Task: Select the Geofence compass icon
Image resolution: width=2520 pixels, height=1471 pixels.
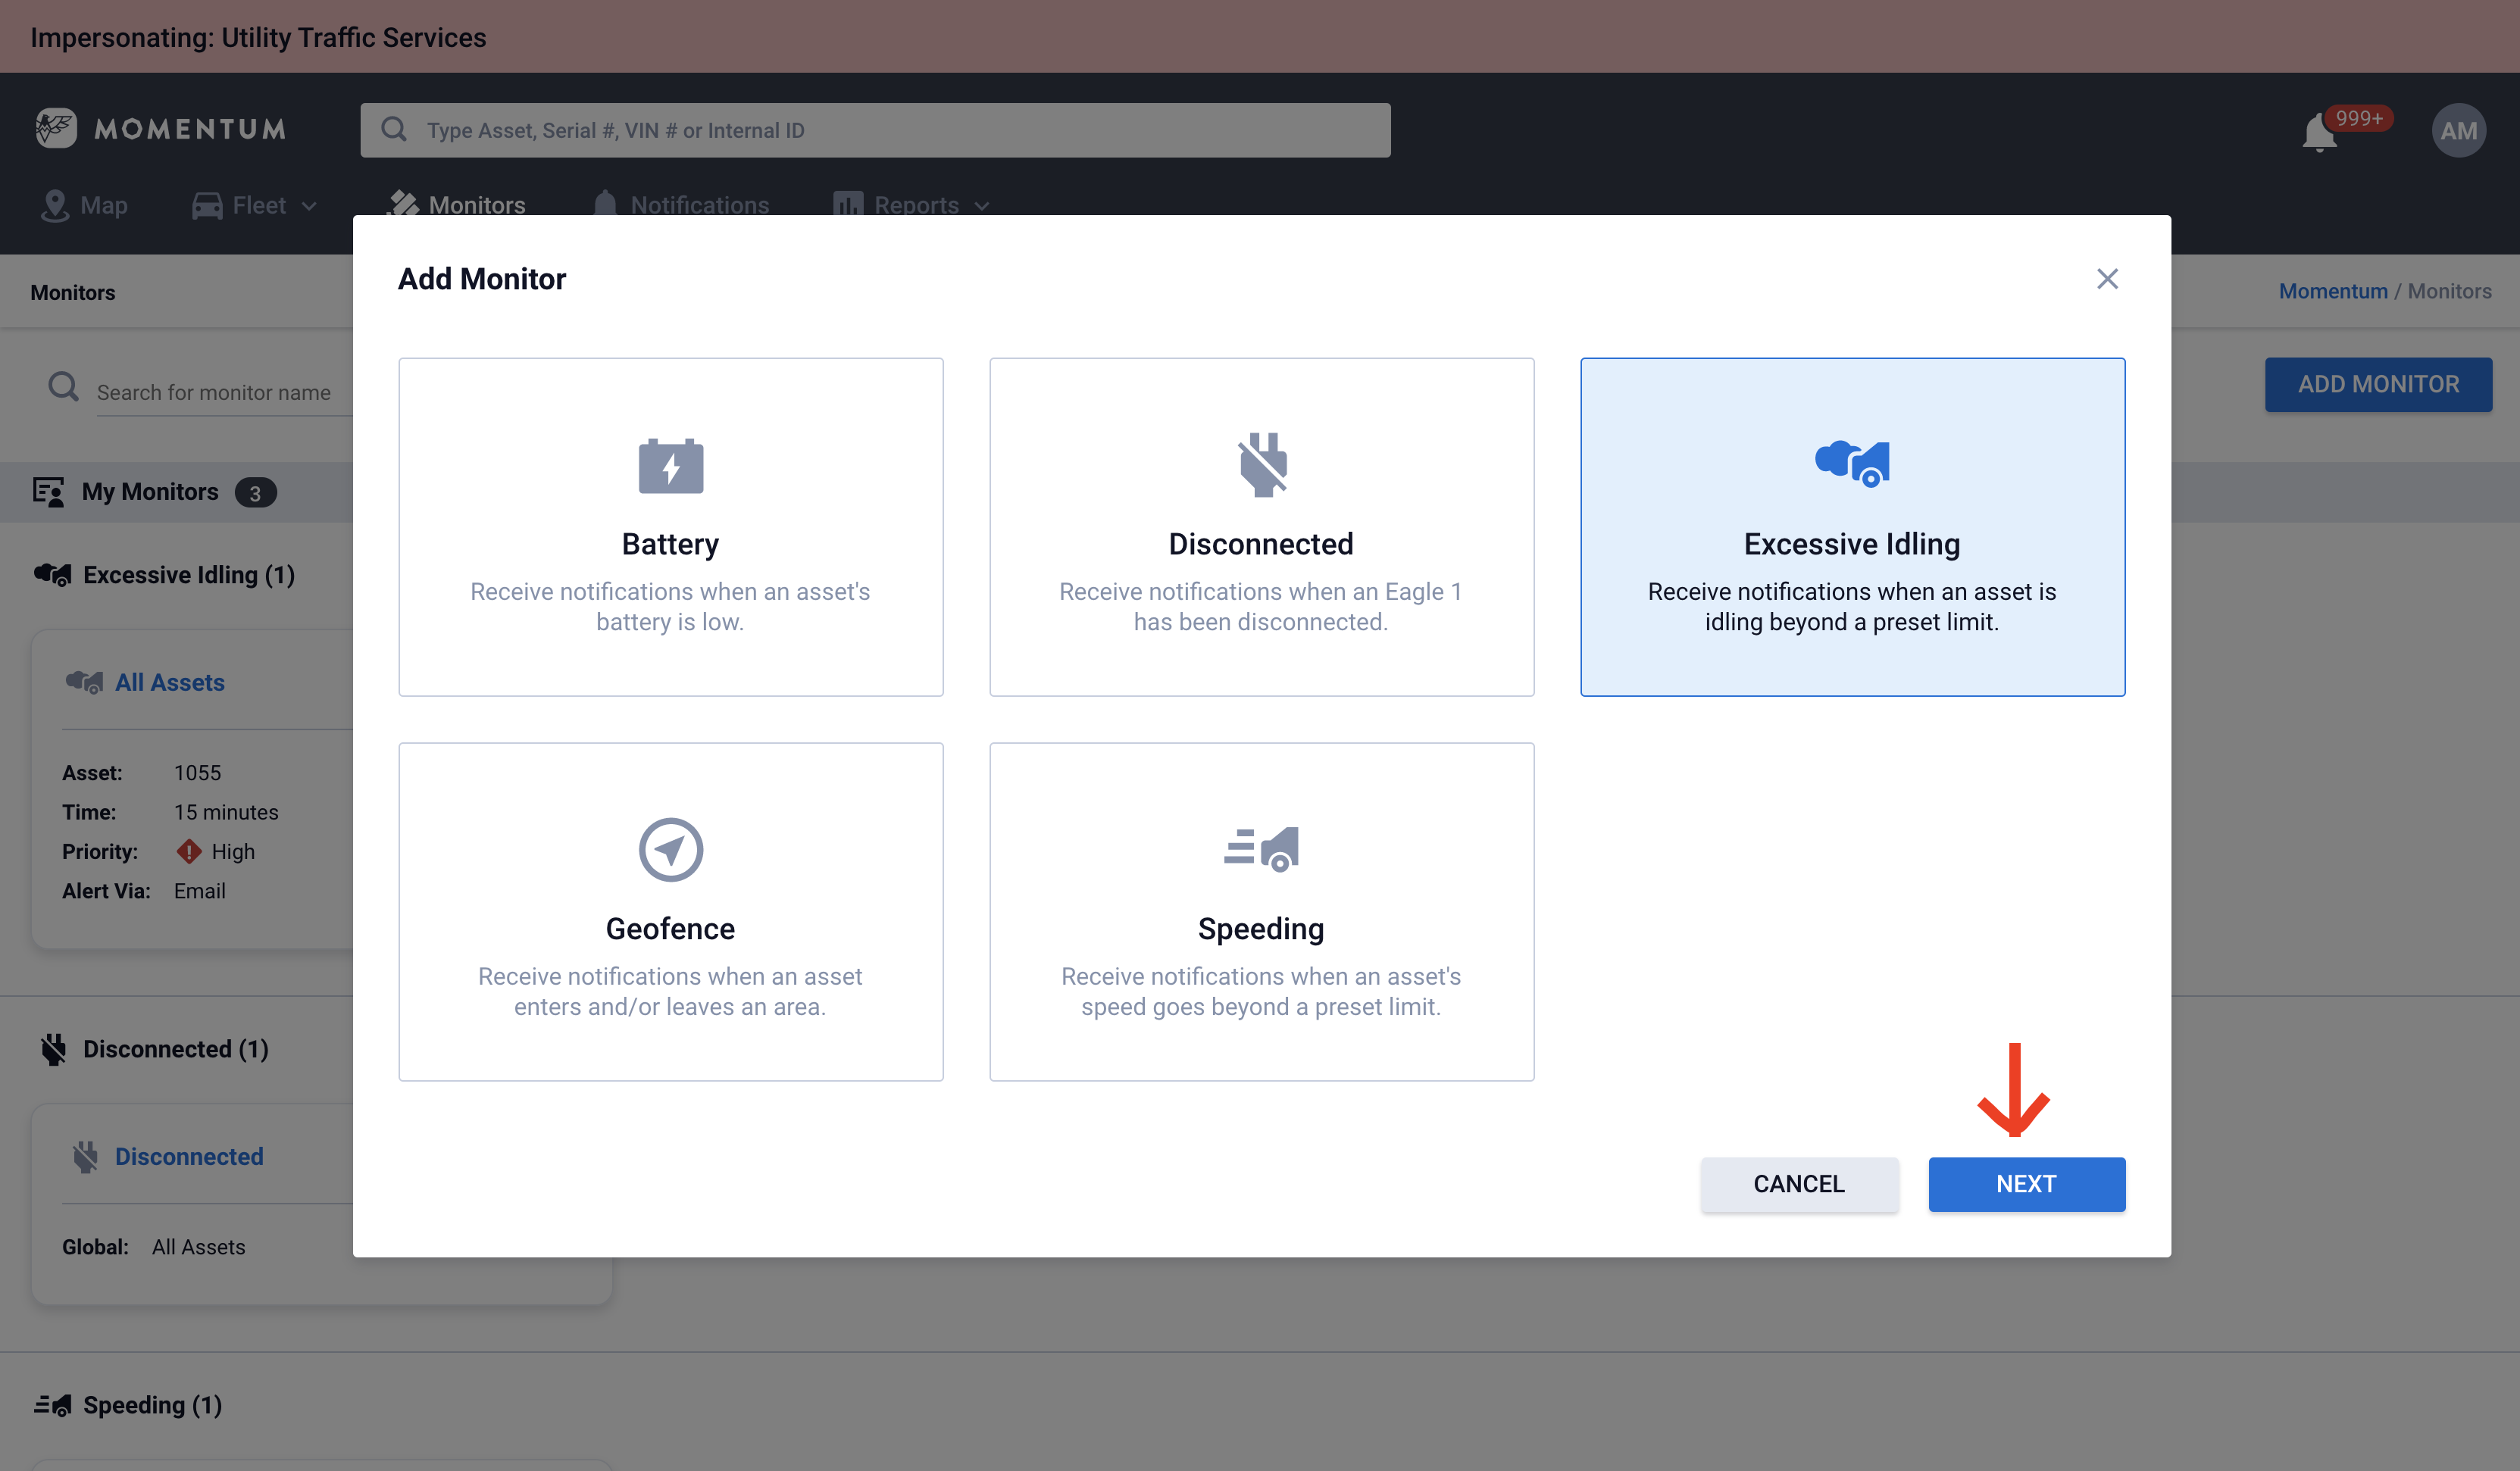Action: tap(670, 850)
